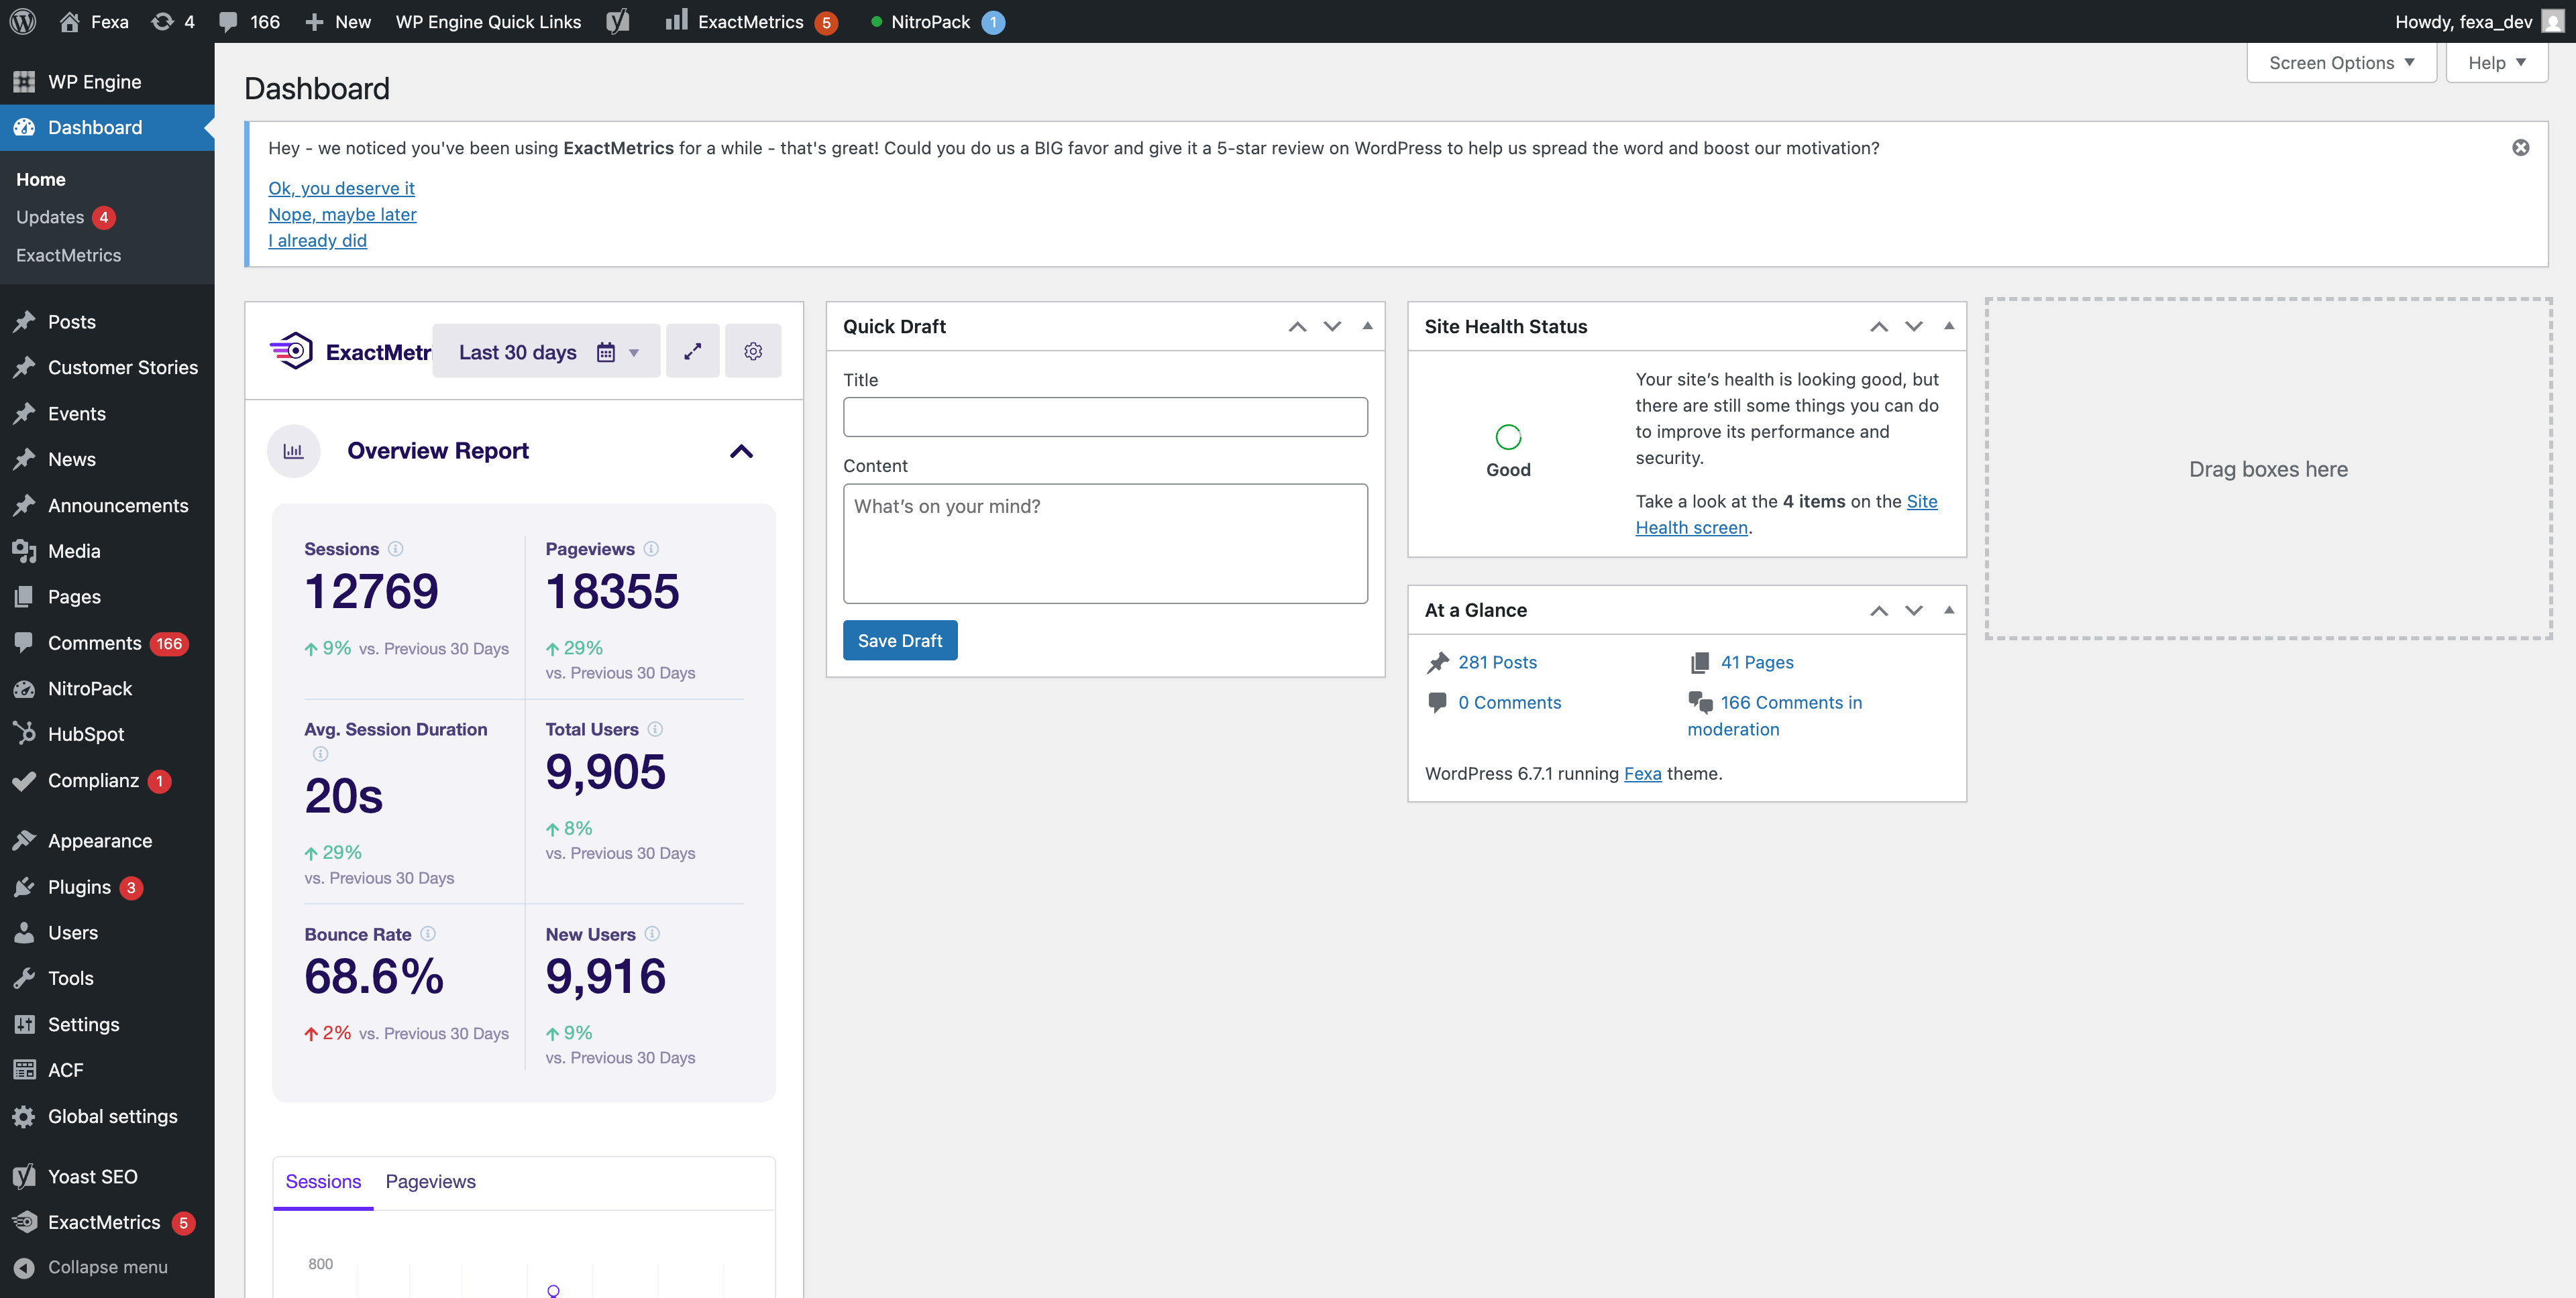
Task: Open the Plugins menu in sidebar
Action: pos(79,886)
